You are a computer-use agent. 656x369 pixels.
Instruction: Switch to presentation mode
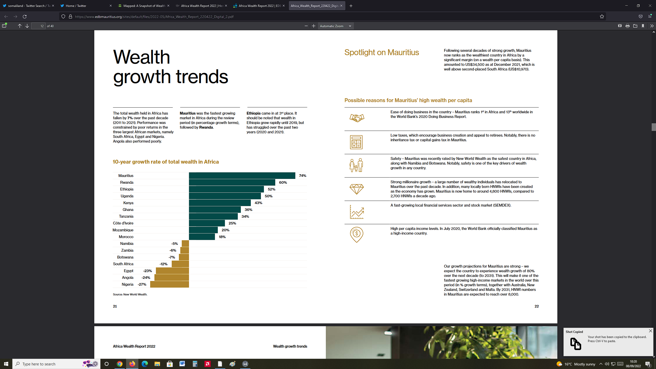click(620, 26)
